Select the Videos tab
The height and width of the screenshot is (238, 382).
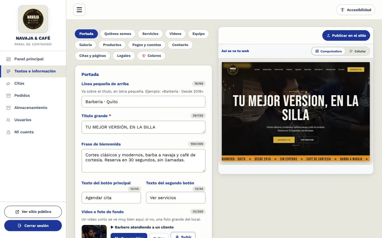pyautogui.click(x=175, y=34)
